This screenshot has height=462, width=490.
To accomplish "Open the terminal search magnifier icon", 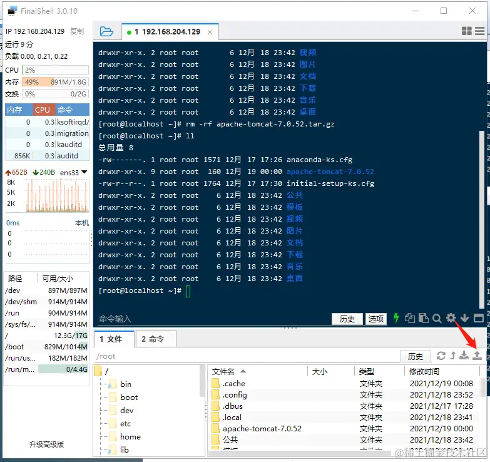I will tap(437, 319).
